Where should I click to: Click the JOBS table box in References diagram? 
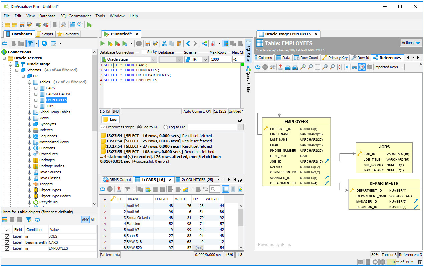click(384, 158)
